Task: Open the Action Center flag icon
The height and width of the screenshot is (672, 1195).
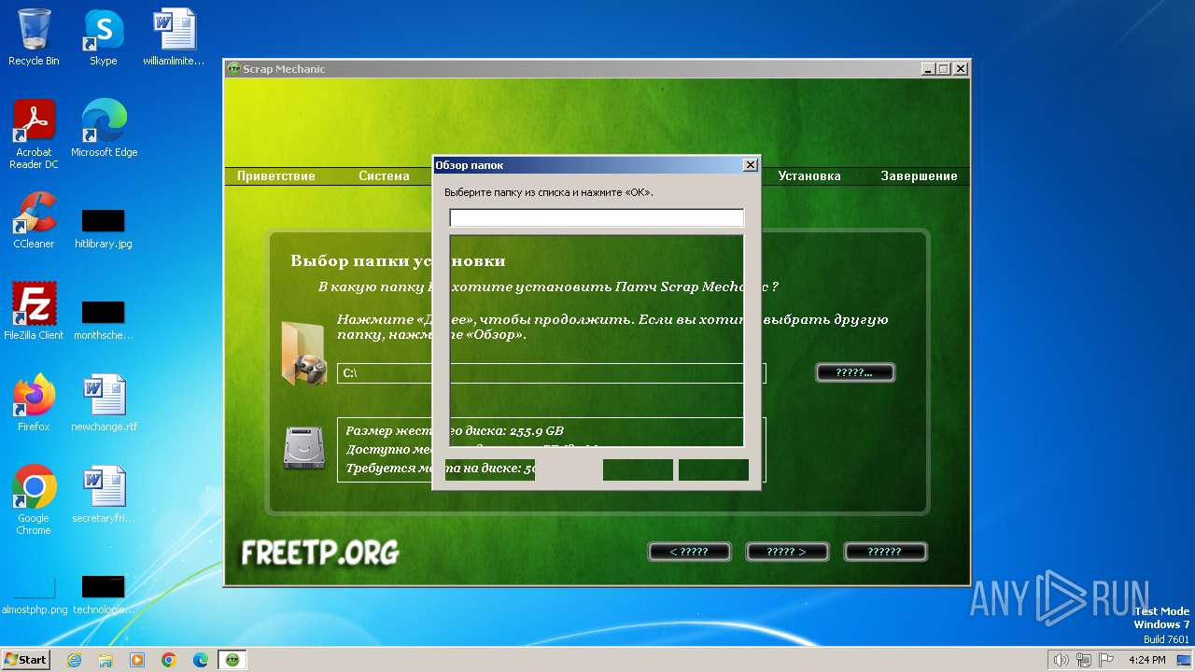Action: click(x=1106, y=660)
